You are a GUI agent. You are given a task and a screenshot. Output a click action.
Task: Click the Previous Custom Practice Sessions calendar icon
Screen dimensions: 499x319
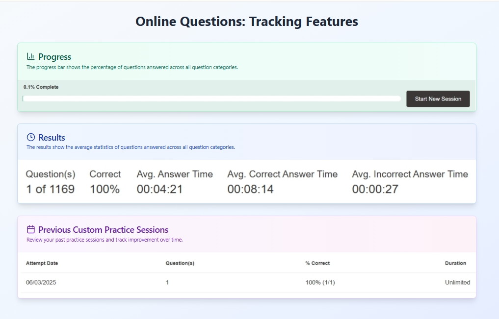click(x=31, y=229)
